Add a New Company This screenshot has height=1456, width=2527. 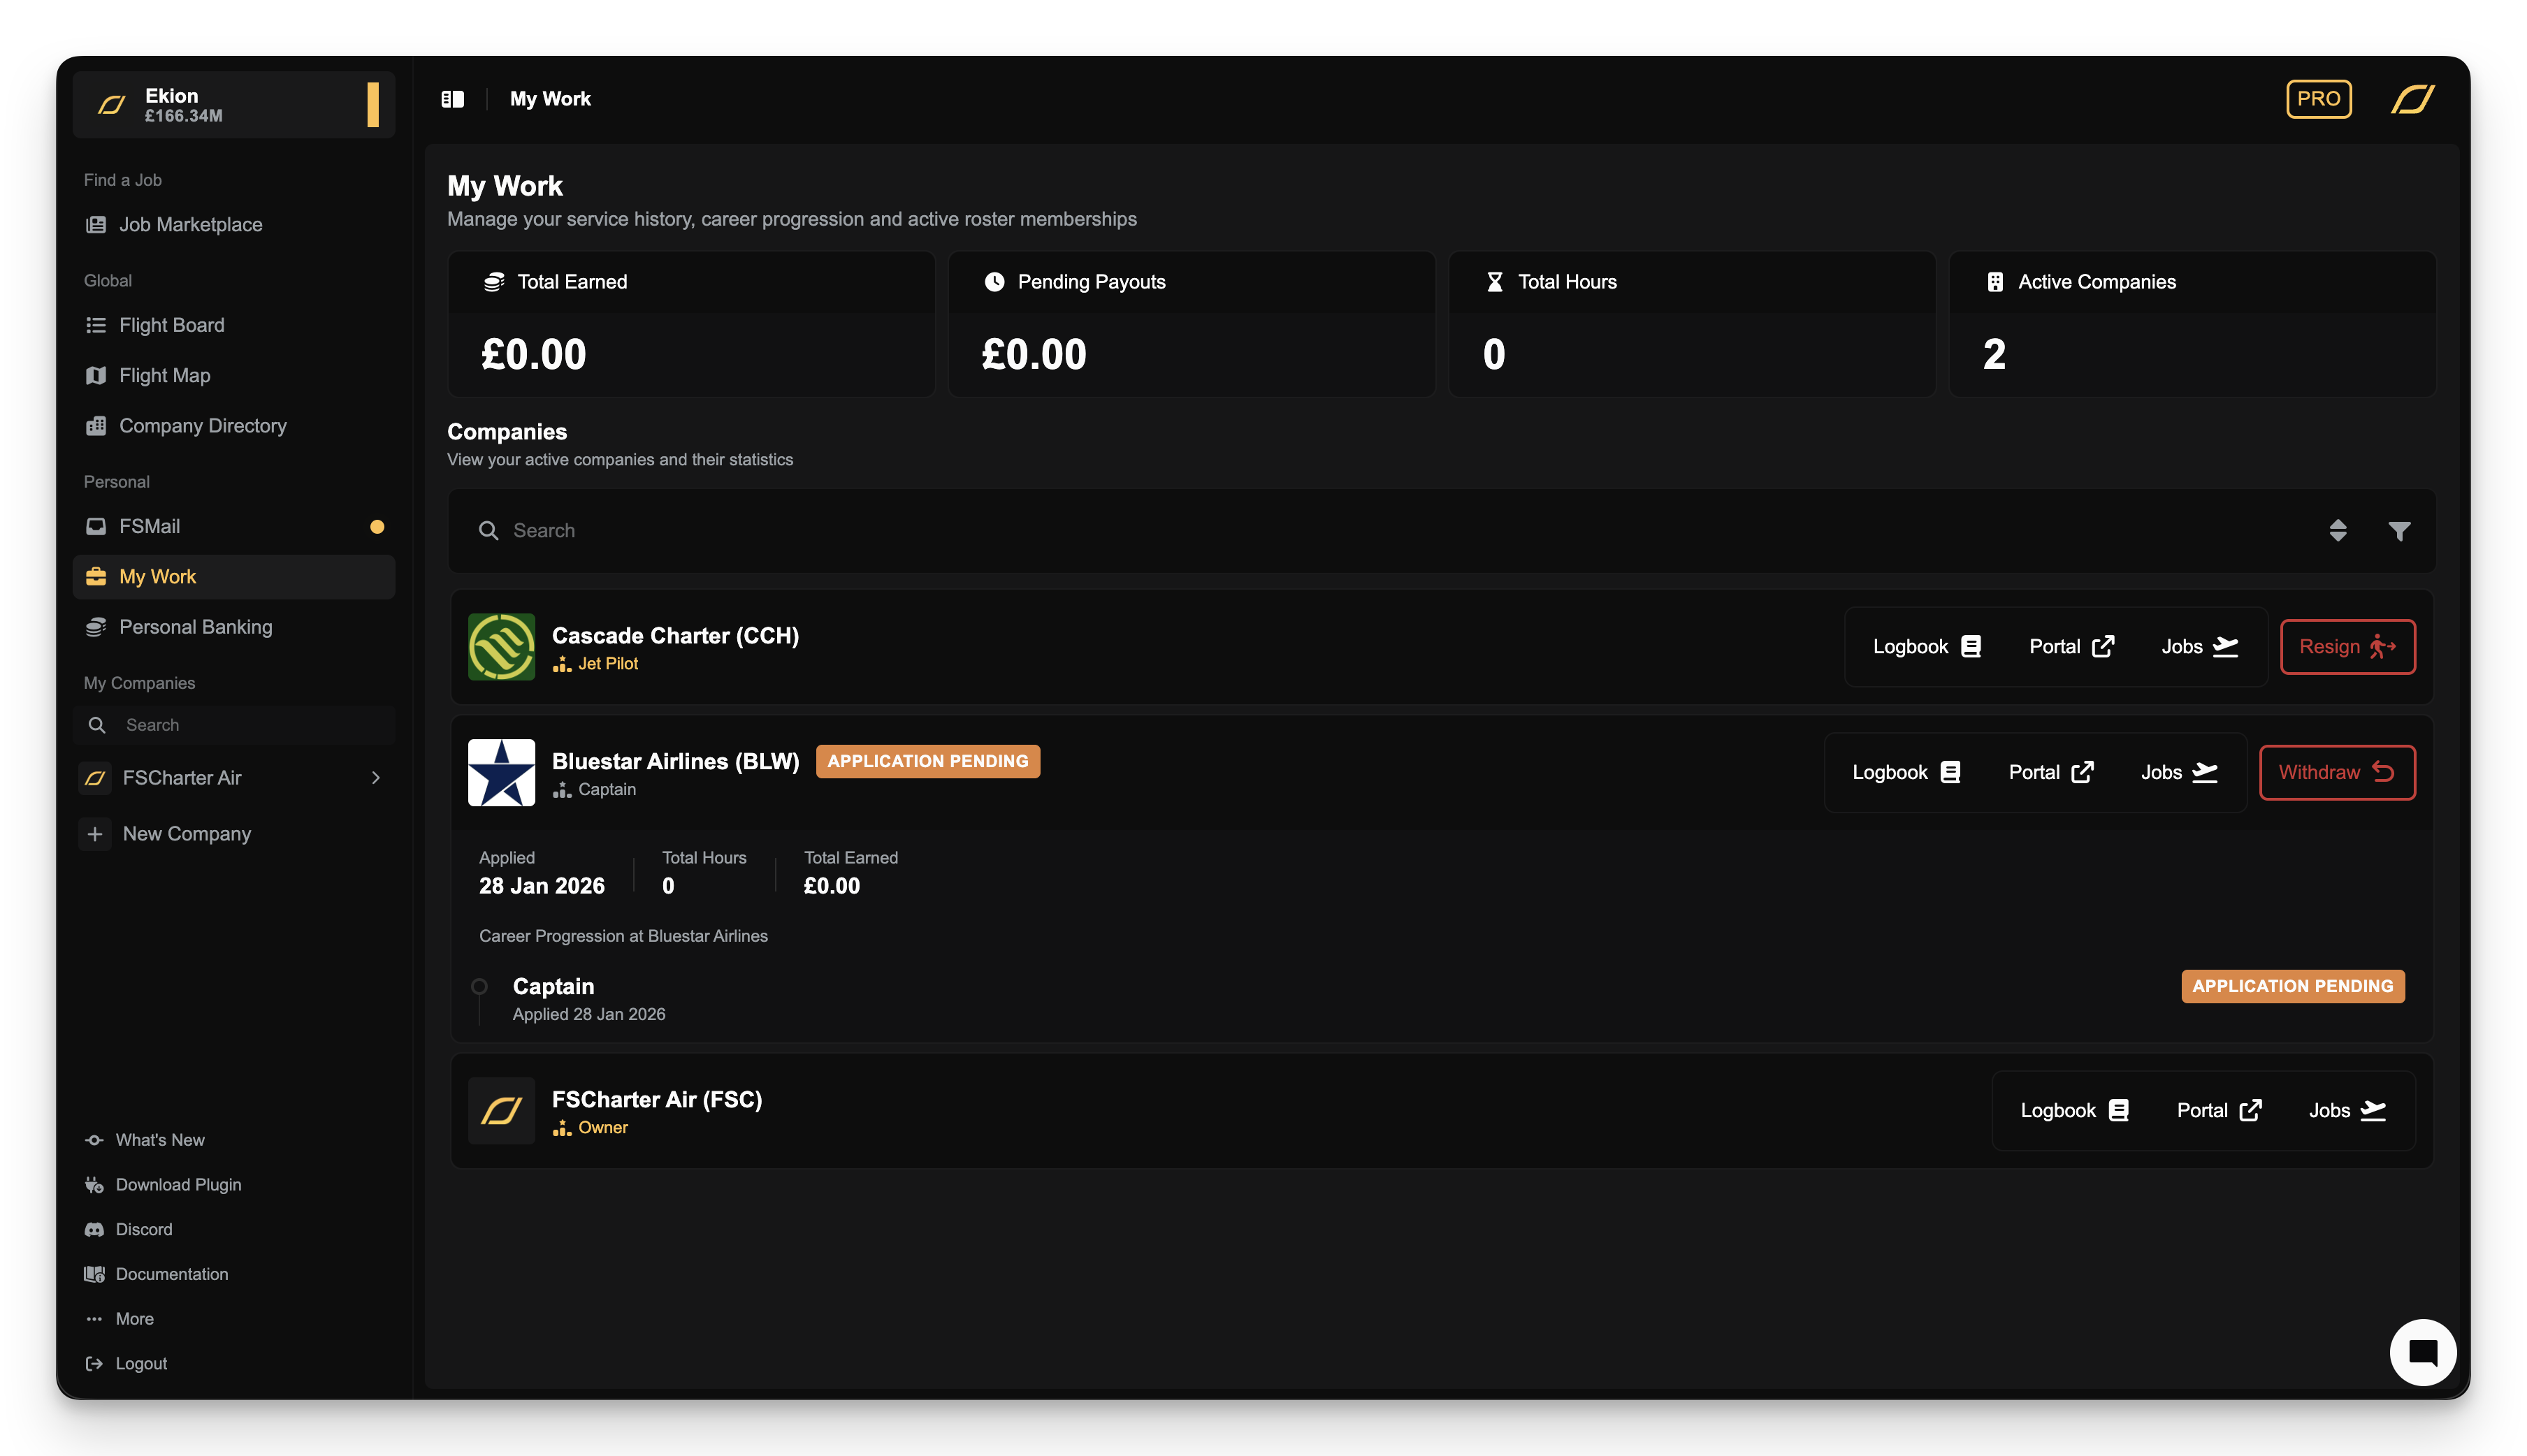point(186,834)
